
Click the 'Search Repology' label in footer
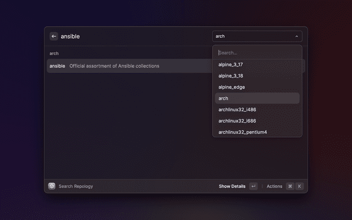click(x=76, y=186)
